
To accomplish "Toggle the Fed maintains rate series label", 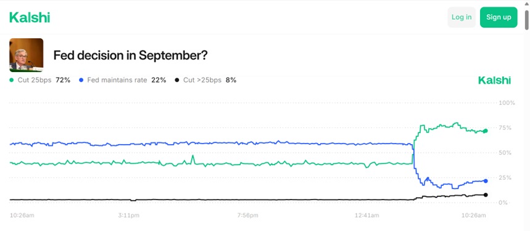I will click(x=117, y=80).
